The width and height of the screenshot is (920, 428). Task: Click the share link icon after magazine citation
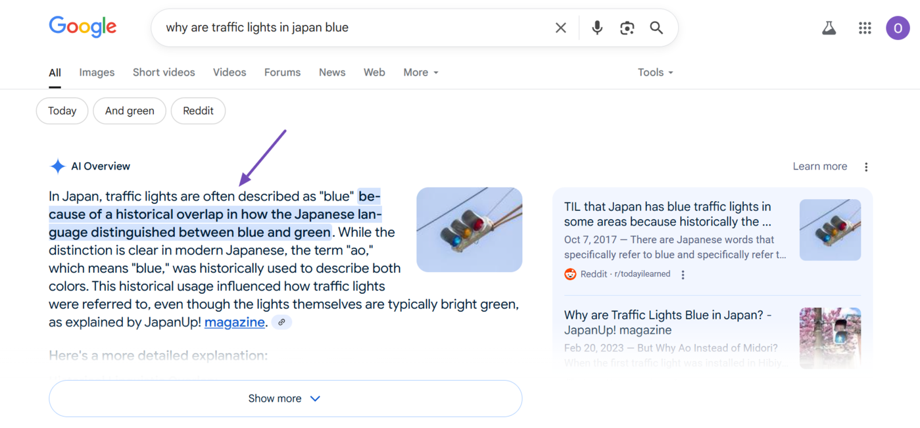coord(281,322)
